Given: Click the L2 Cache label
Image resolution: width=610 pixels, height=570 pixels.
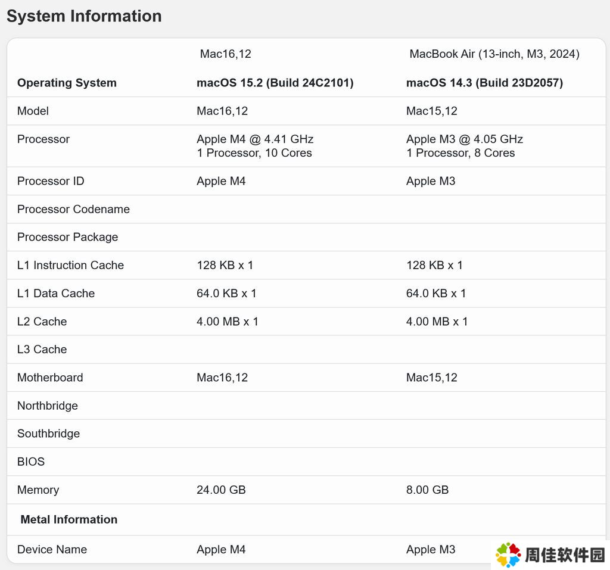Looking at the screenshot, I should 42,322.
